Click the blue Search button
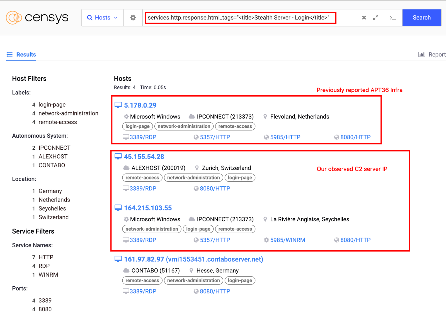Viewport: 446px width, 315px height. pyautogui.click(x=422, y=18)
